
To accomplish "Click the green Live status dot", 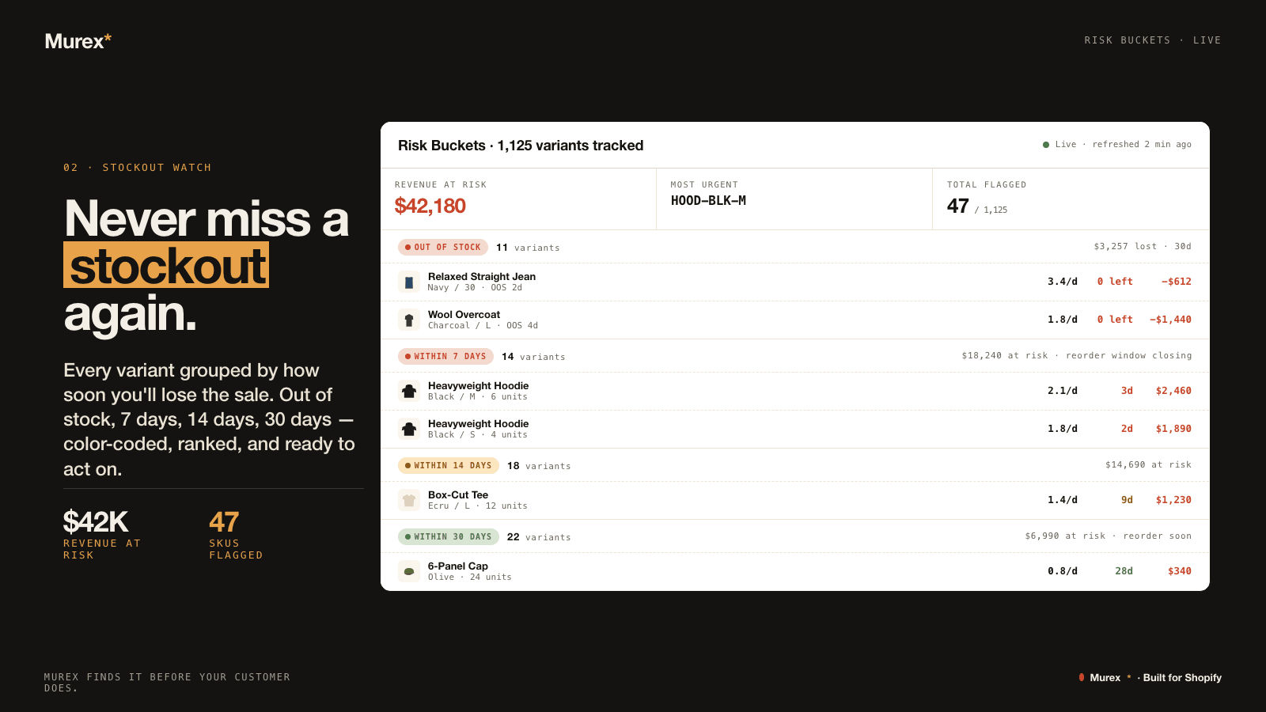I will pos(1046,145).
